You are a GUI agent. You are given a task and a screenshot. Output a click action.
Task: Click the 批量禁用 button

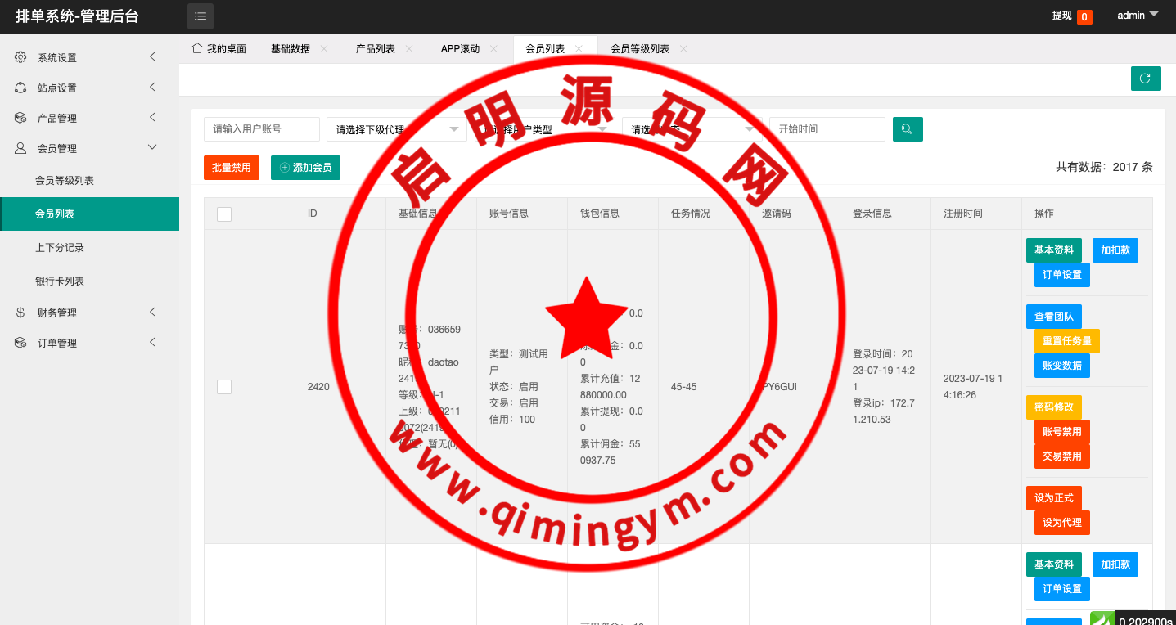pyautogui.click(x=232, y=168)
